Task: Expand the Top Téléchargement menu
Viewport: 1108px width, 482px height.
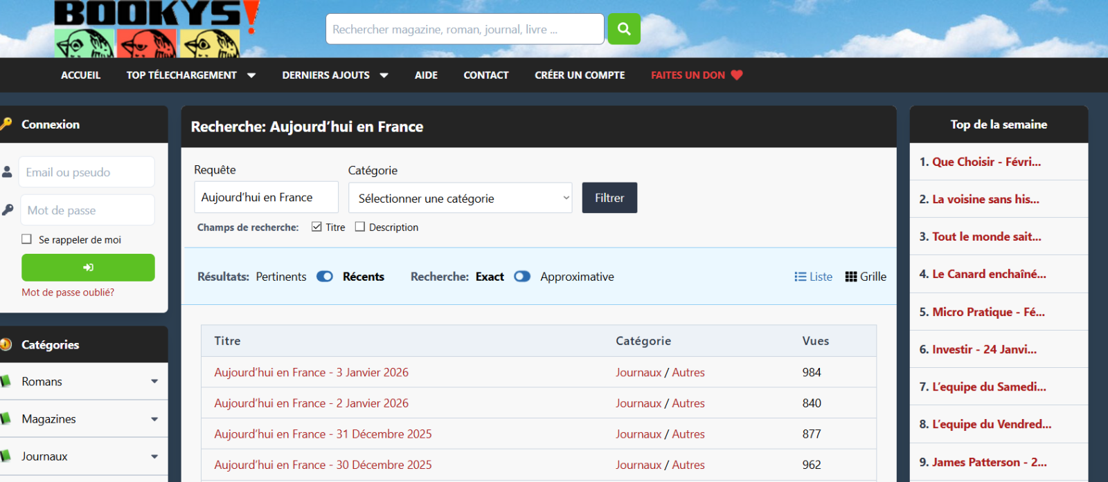Action: [190, 75]
